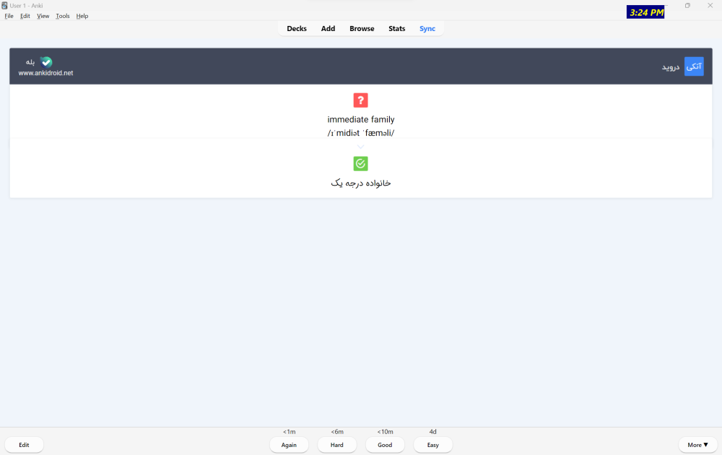Open the Browse card browser
Viewport: 722px width, 455px height.
click(362, 29)
